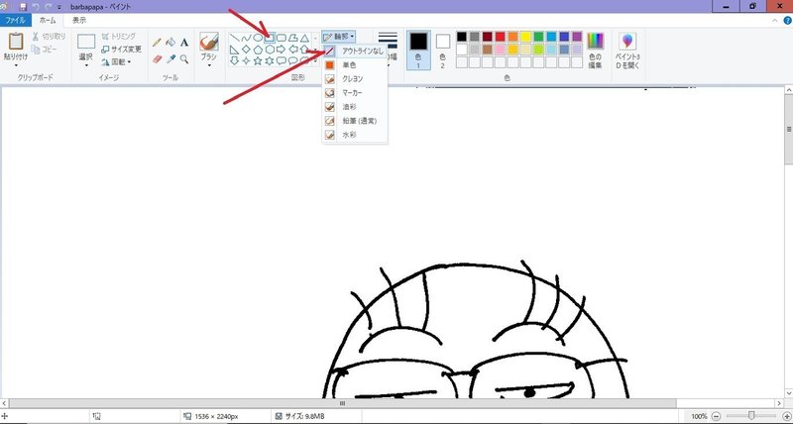
Task: Collapse the ribbon with the chevron
Action: coord(775,21)
